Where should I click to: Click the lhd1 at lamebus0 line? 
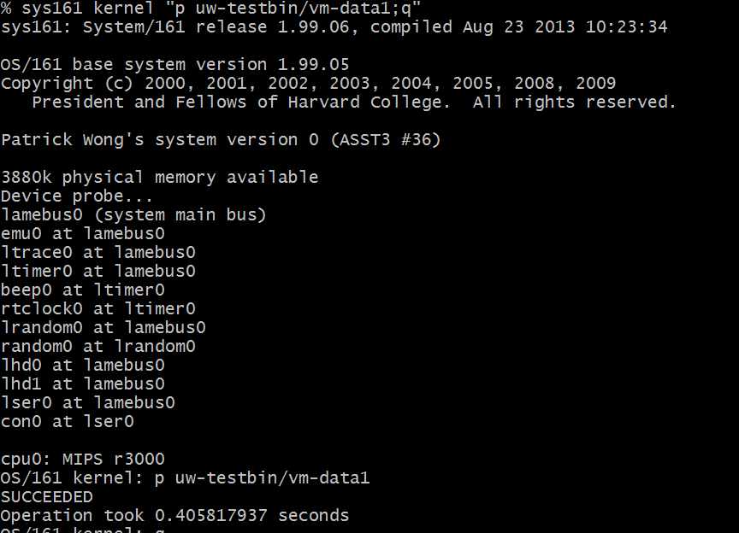(x=82, y=384)
